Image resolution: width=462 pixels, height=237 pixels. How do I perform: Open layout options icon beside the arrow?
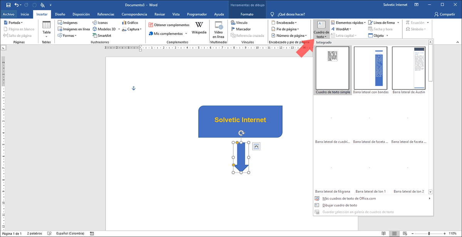point(256,146)
